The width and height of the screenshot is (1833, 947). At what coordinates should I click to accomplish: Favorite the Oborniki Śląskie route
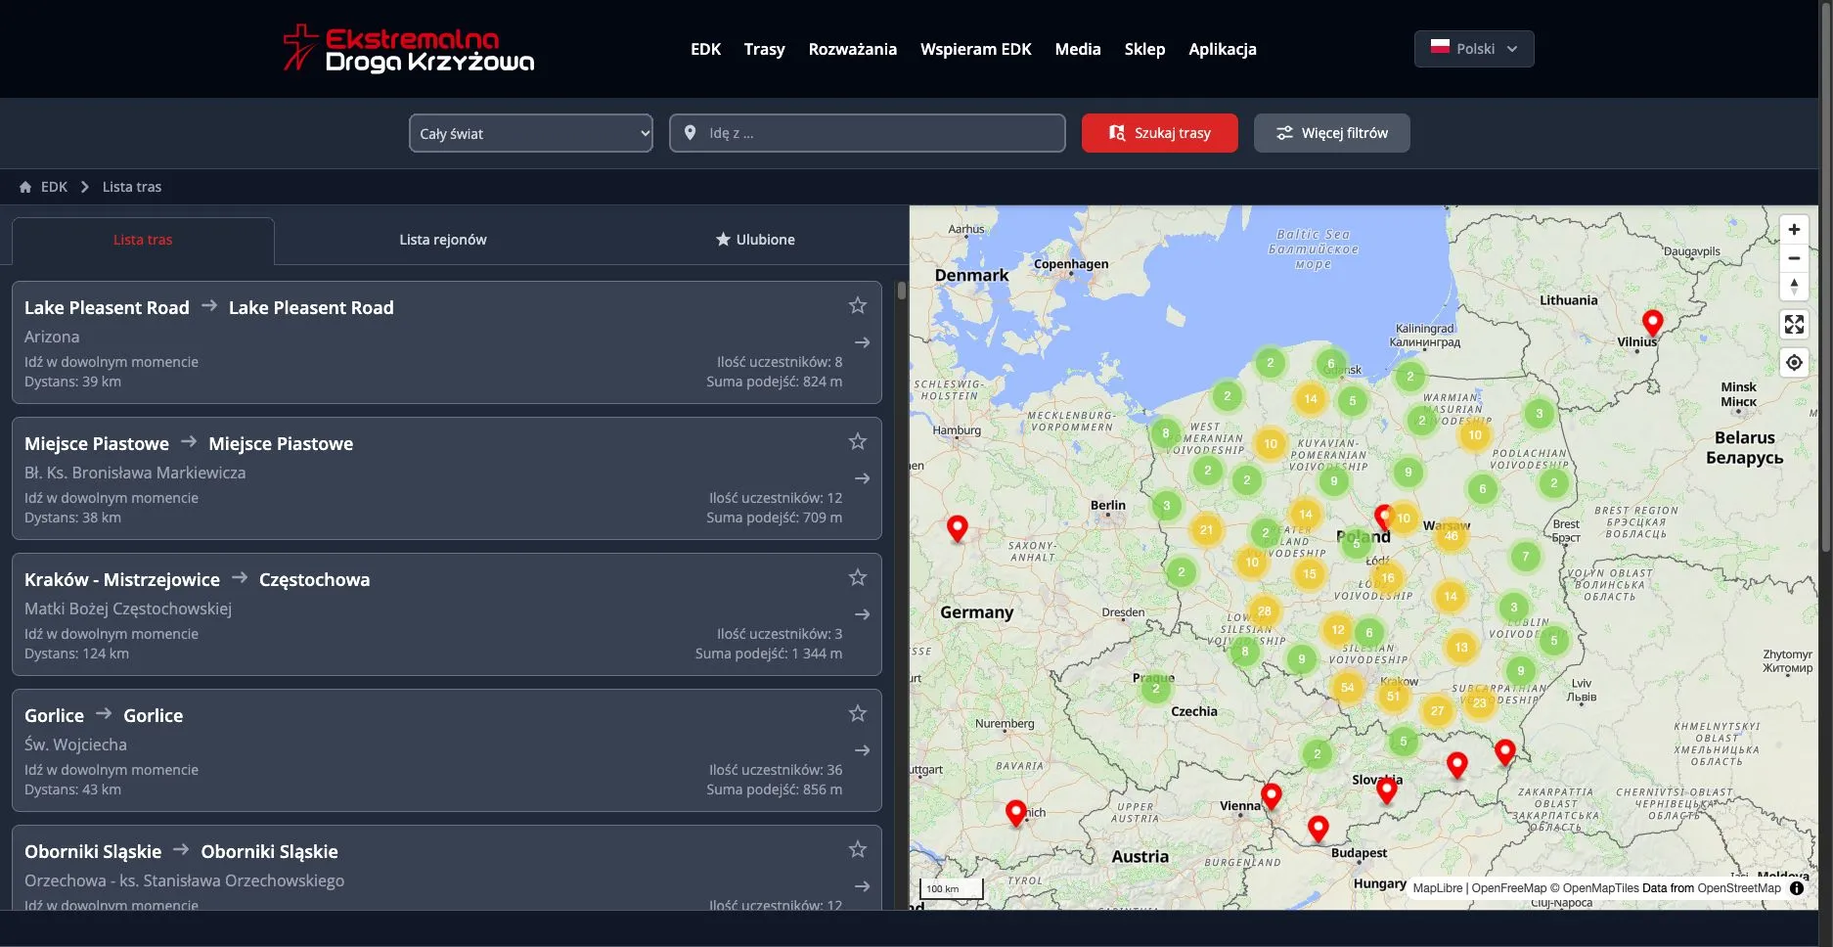click(x=858, y=849)
